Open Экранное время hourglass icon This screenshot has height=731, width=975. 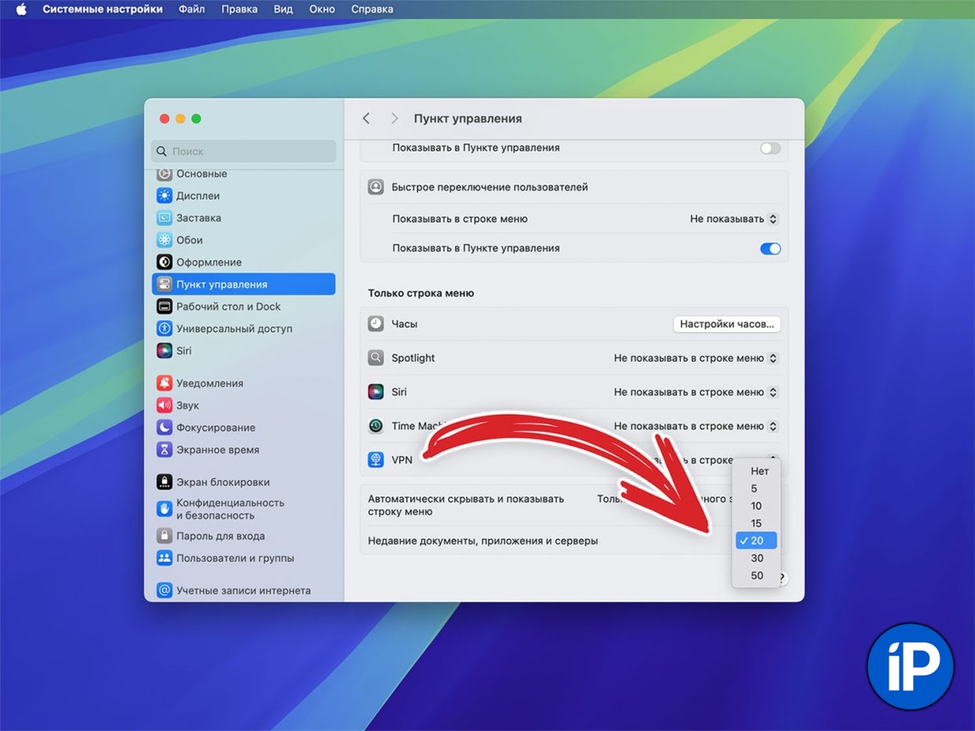[x=164, y=450]
